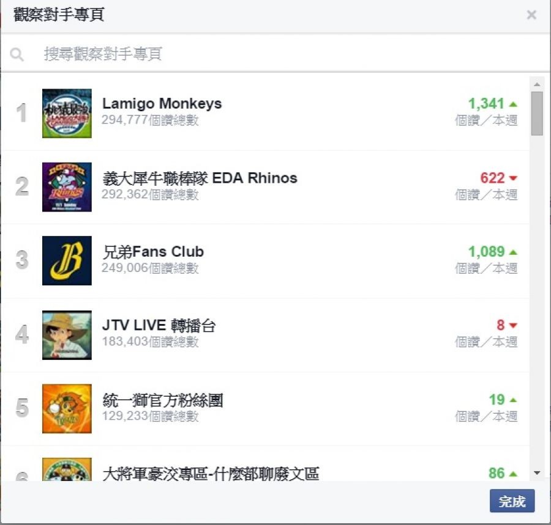Open 大將軍豪洨專區-什麼都聊廢文區 link
This screenshot has width=551, height=525.
pos(211,474)
